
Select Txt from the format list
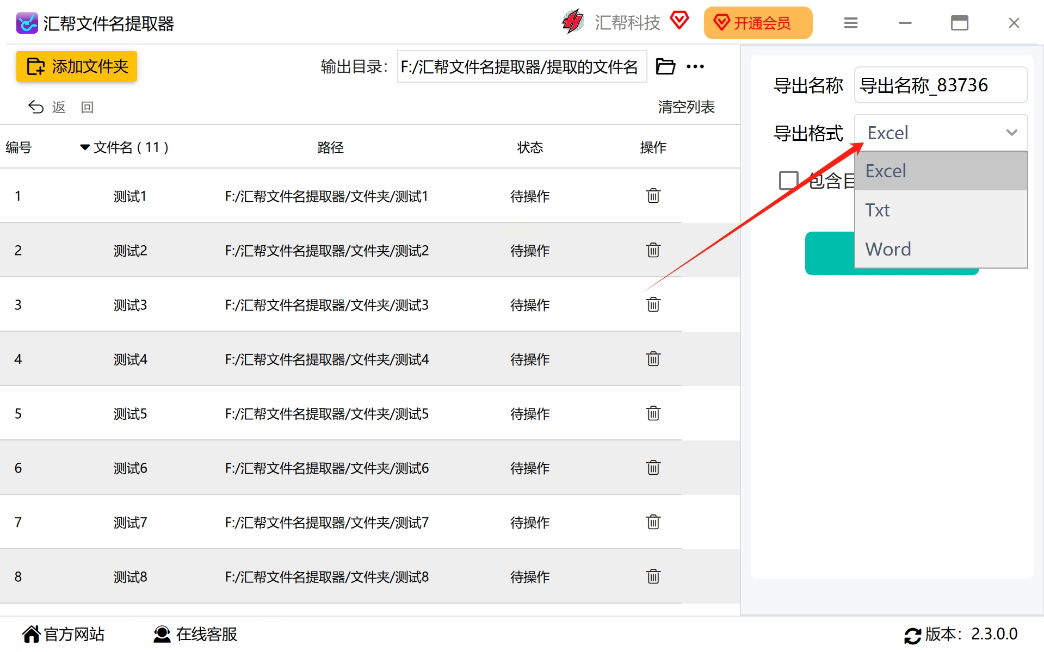(941, 210)
